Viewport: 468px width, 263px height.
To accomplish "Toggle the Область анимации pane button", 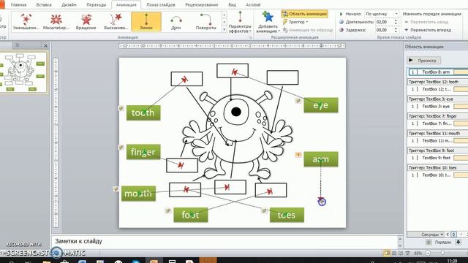I will (x=304, y=14).
